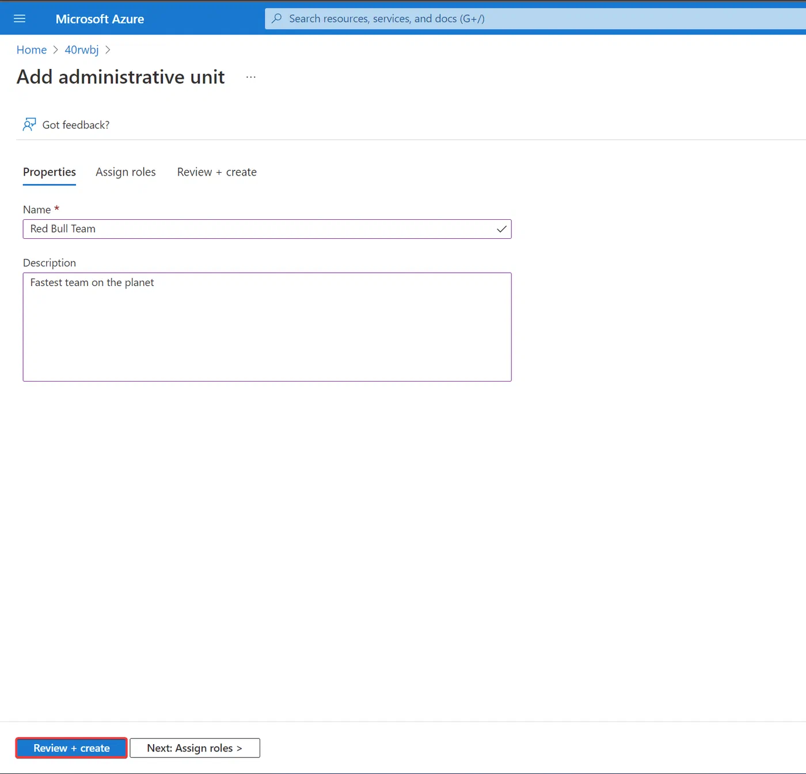Screen dimensions: 806x774
Task: Click Got feedback? link
Action: coord(76,125)
